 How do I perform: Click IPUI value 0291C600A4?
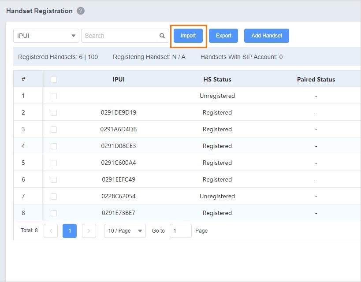pyautogui.click(x=119, y=163)
